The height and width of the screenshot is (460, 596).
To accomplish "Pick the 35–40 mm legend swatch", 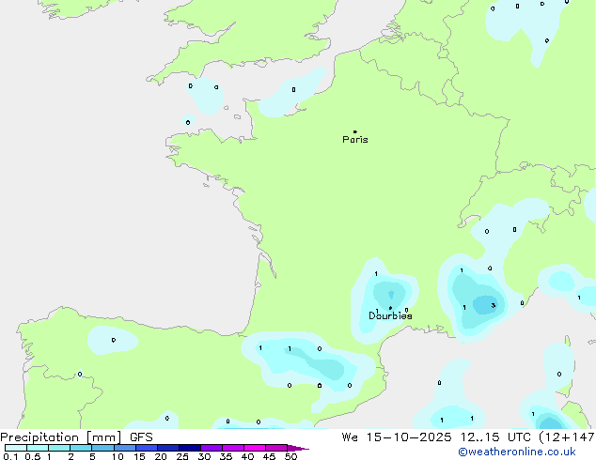I will click(x=233, y=448).
